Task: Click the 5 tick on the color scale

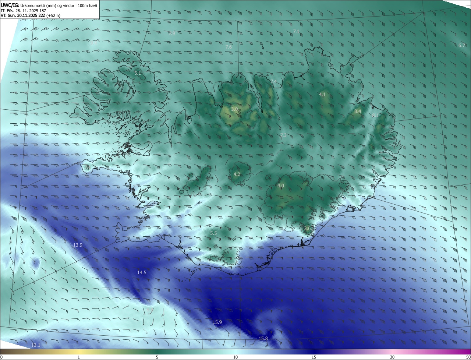Action: click(x=157, y=357)
